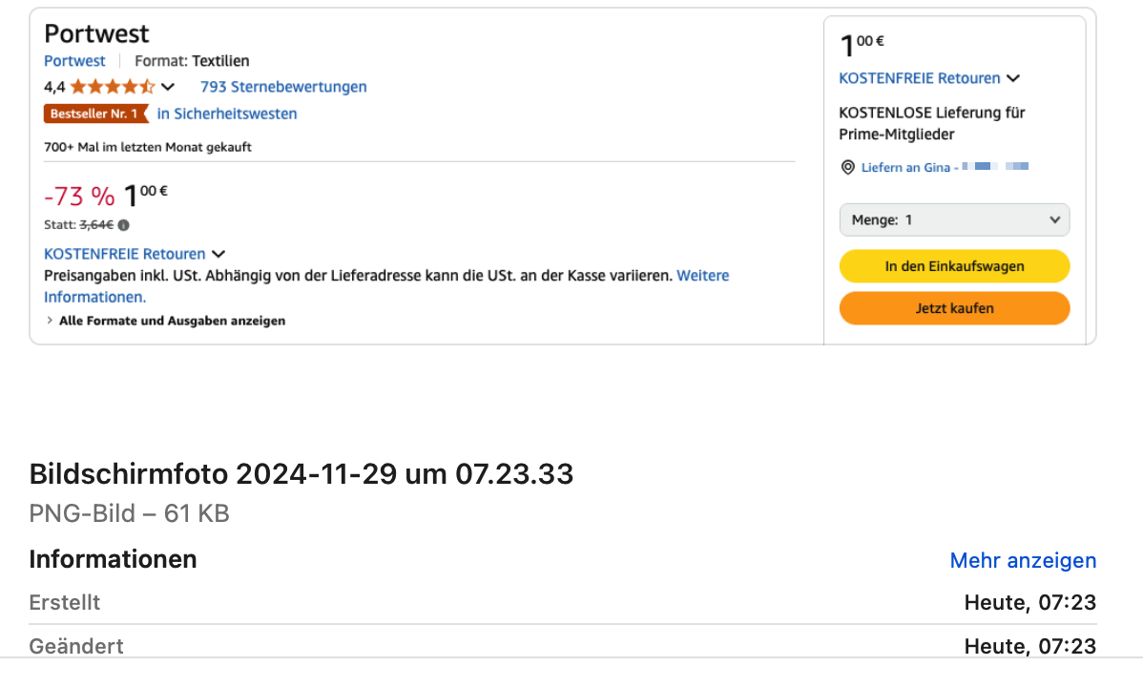Expand Alle Formate und Ausgaben anzeigen
1143x687 pixels.
[x=165, y=321]
